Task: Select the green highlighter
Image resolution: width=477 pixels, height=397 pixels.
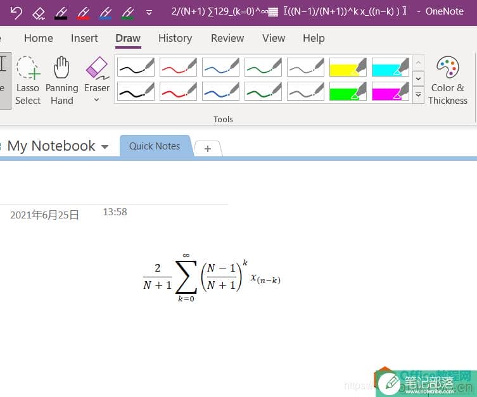Action: 348,91
